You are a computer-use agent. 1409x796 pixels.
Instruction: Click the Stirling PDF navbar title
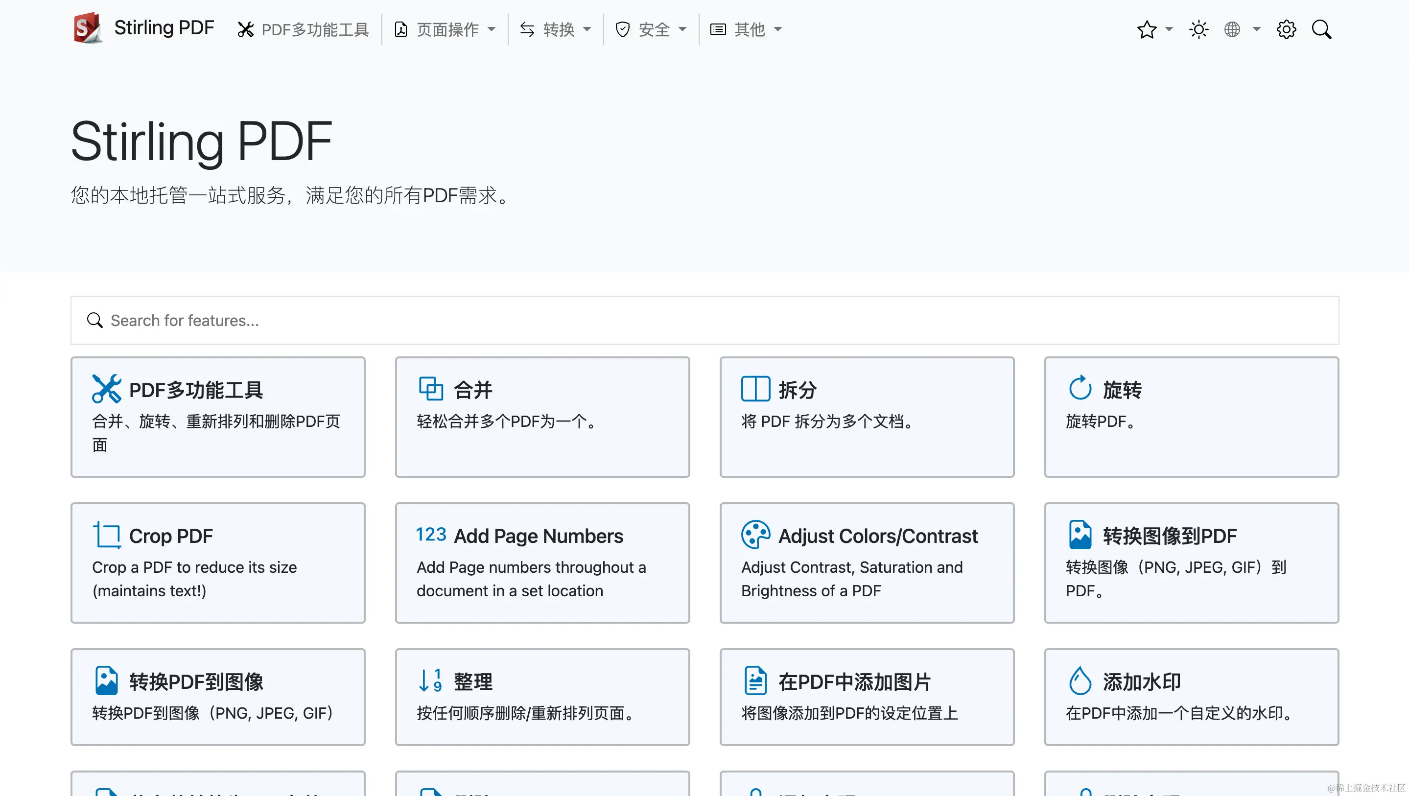164,28
